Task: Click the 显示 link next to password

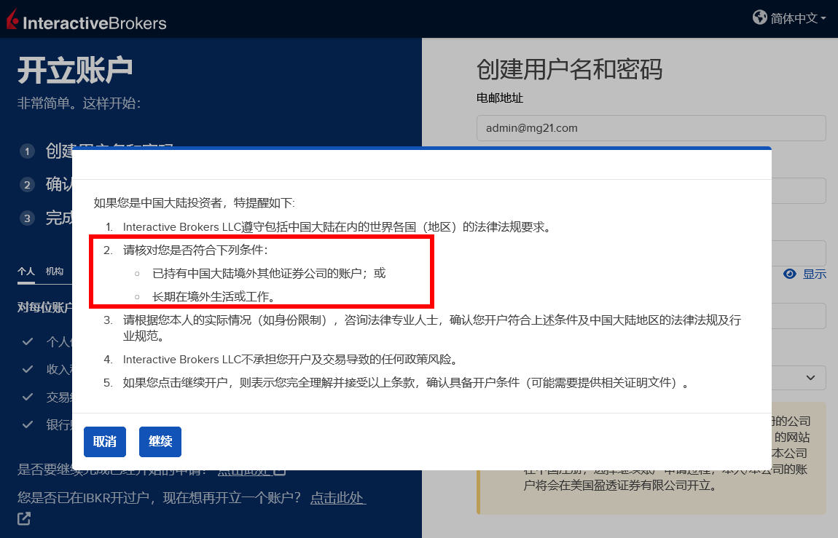Action: [x=814, y=274]
